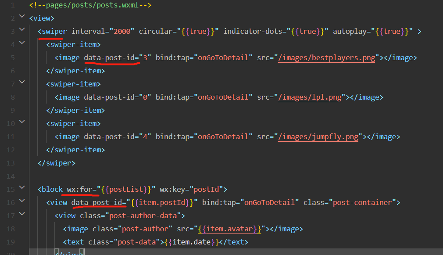
Task: Click onGoToDetail handler on line 16
Action: pos(269,203)
